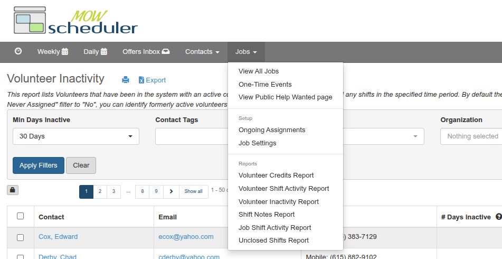This screenshot has height=259, width=502.
Task: Click Show all results
Action: click(193, 191)
